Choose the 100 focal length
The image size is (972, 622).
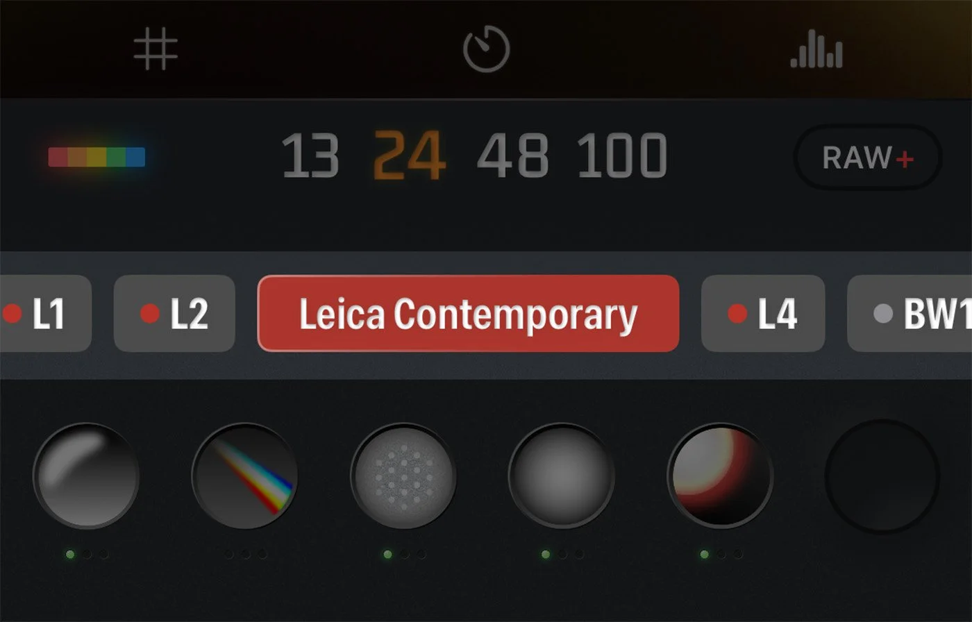[622, 156]
